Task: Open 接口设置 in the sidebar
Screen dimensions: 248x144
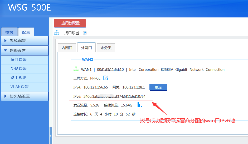Action: [x=18, y=60]
